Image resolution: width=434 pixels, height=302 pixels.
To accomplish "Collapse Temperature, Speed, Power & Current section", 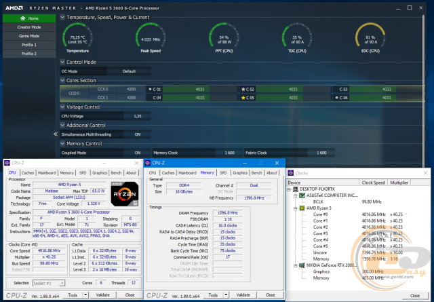I will (x=62, y=17).
